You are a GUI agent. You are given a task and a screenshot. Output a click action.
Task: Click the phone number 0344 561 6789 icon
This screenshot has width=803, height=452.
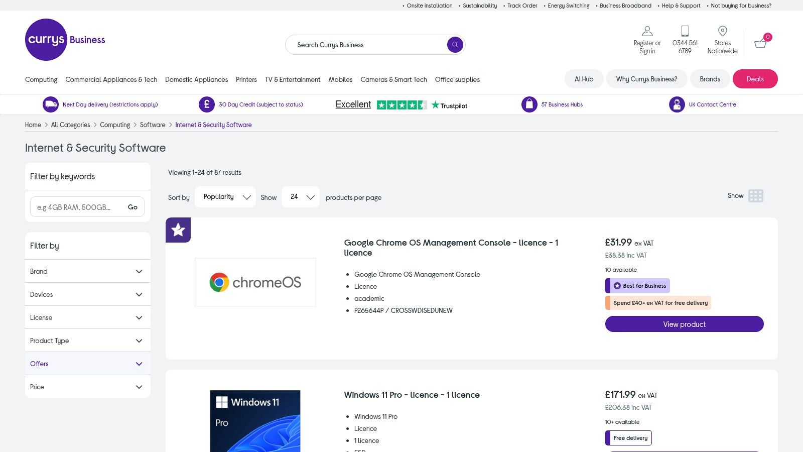(x=685, y=31)
